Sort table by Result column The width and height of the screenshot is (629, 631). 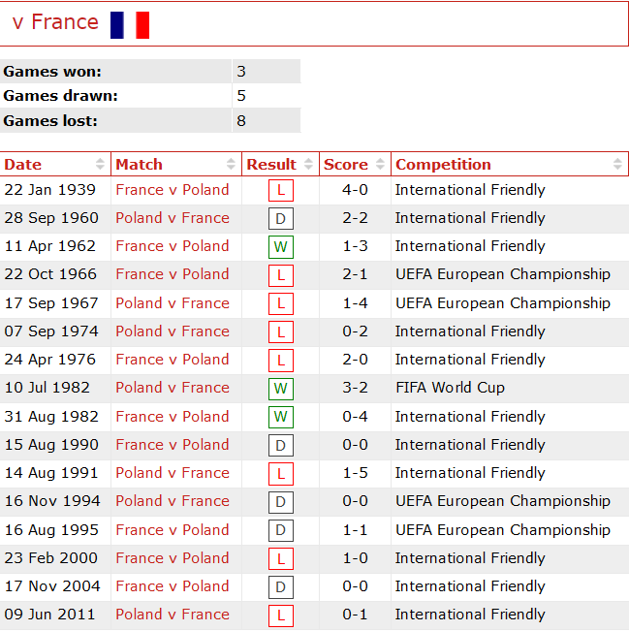click(280, 165)
